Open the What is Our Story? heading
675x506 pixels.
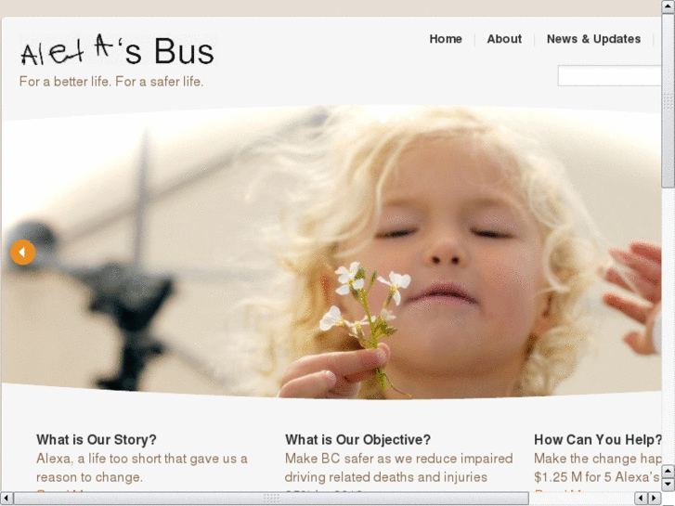point(97,440)
